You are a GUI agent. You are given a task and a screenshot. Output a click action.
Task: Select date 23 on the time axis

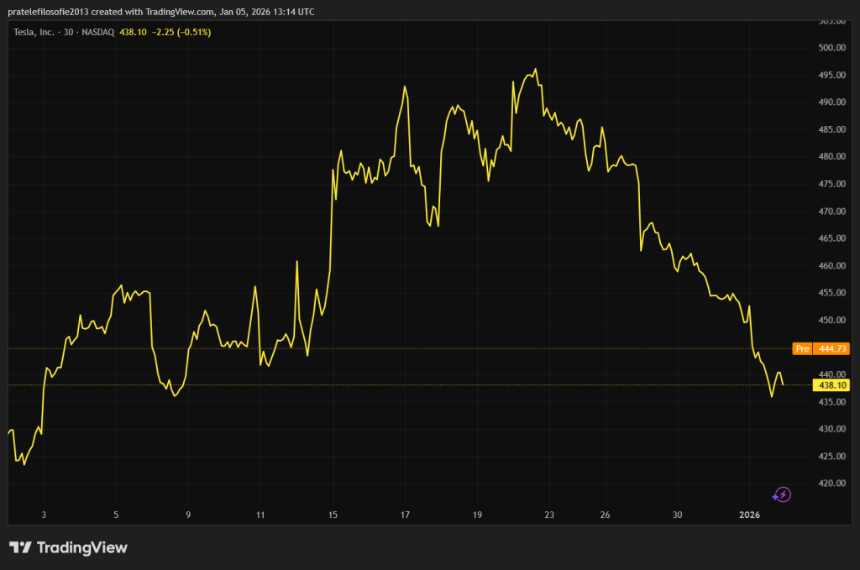tap(549, 515)
